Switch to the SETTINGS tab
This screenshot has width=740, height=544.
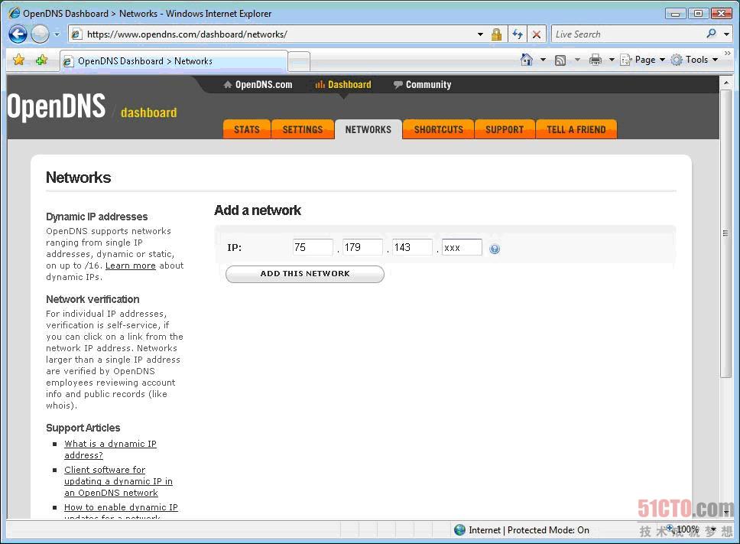[303, 129]
